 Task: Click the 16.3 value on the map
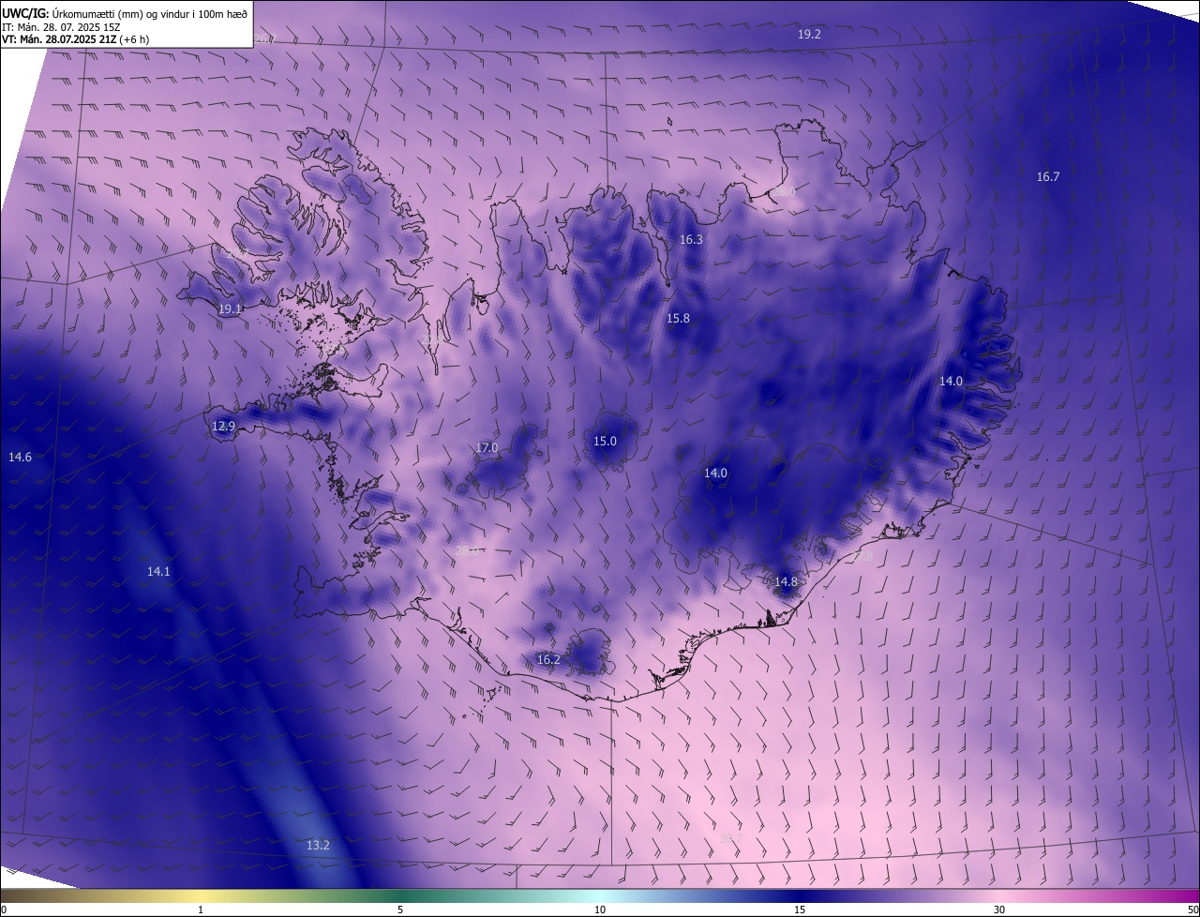[691, 239]
